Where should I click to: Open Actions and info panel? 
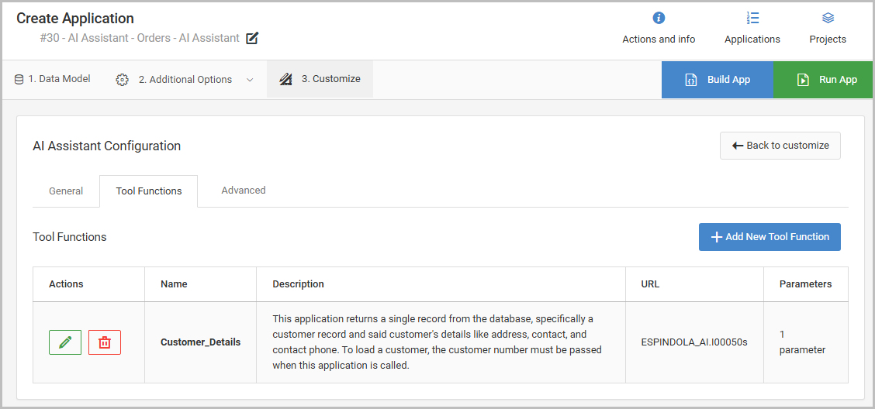pos(659,19)
